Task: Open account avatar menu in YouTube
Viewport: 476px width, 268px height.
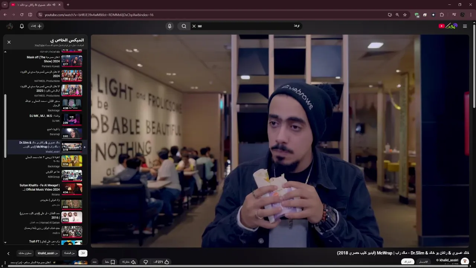Action: coord(10,26)
